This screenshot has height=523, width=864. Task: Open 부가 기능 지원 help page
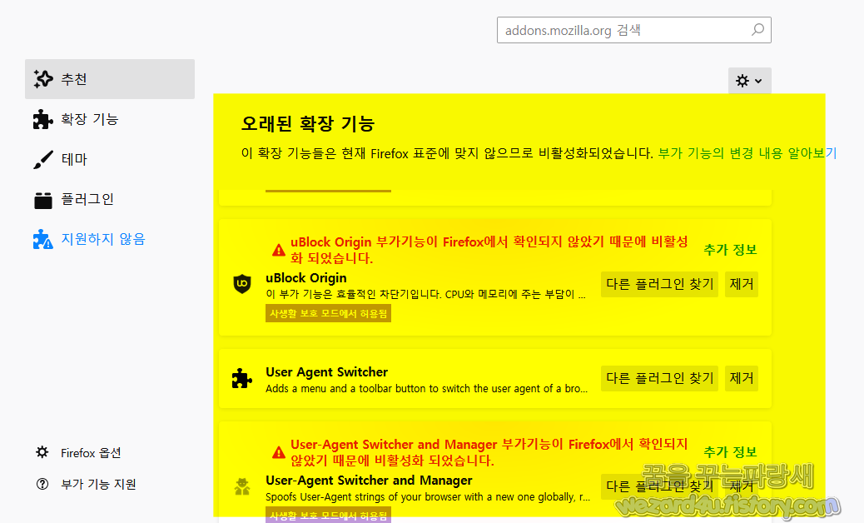(x=98, y=485)
